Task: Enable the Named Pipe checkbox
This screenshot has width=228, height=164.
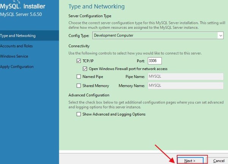Action: (x=79, y=77)
